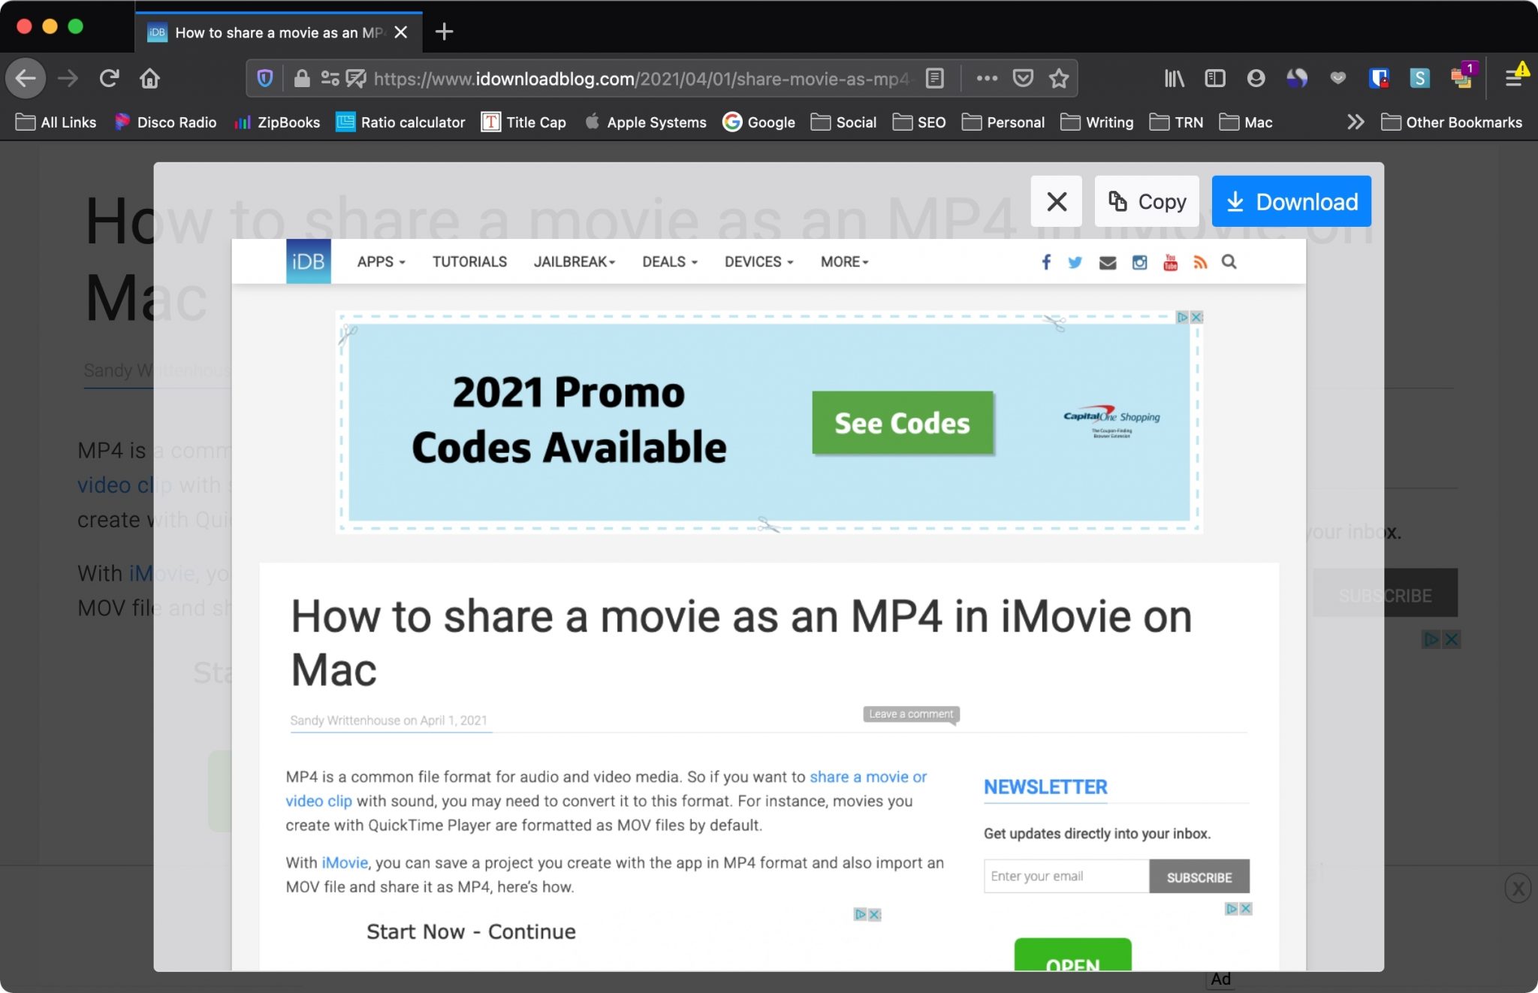This screenshot has height=993, width=1538.
Task: Toggle the sidebar view icon
Action: tap(1214, 78)
